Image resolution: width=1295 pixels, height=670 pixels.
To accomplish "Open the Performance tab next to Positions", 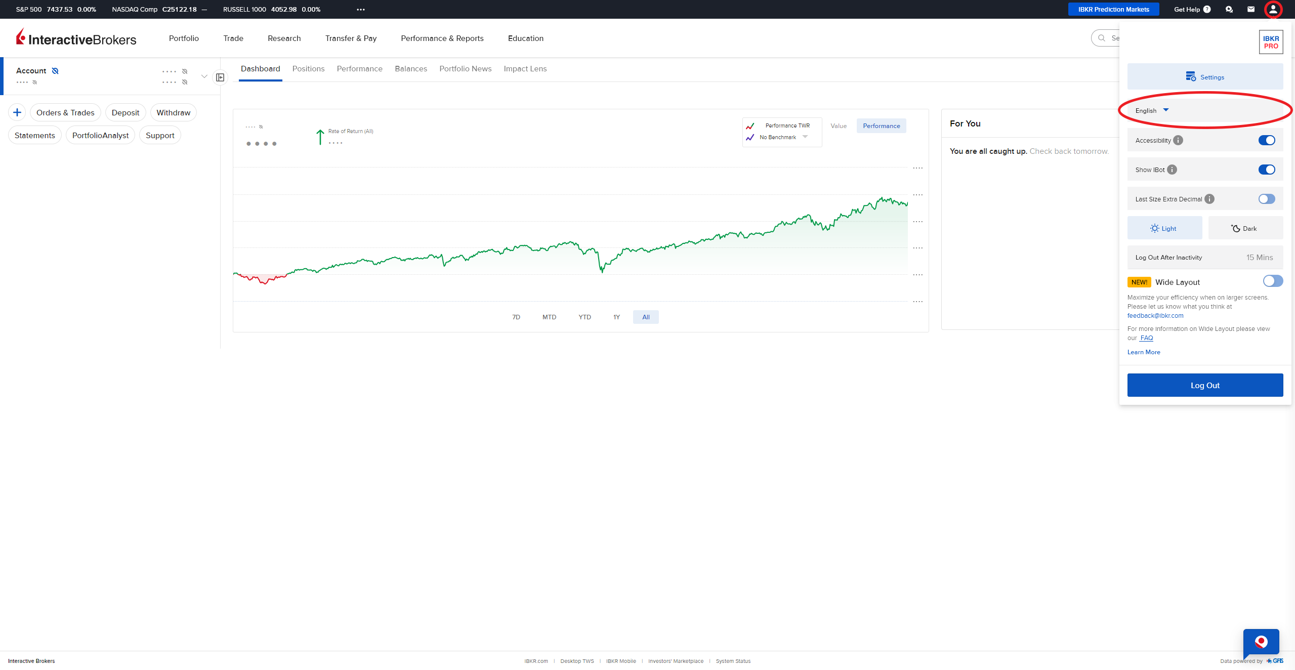I will 360,69.
